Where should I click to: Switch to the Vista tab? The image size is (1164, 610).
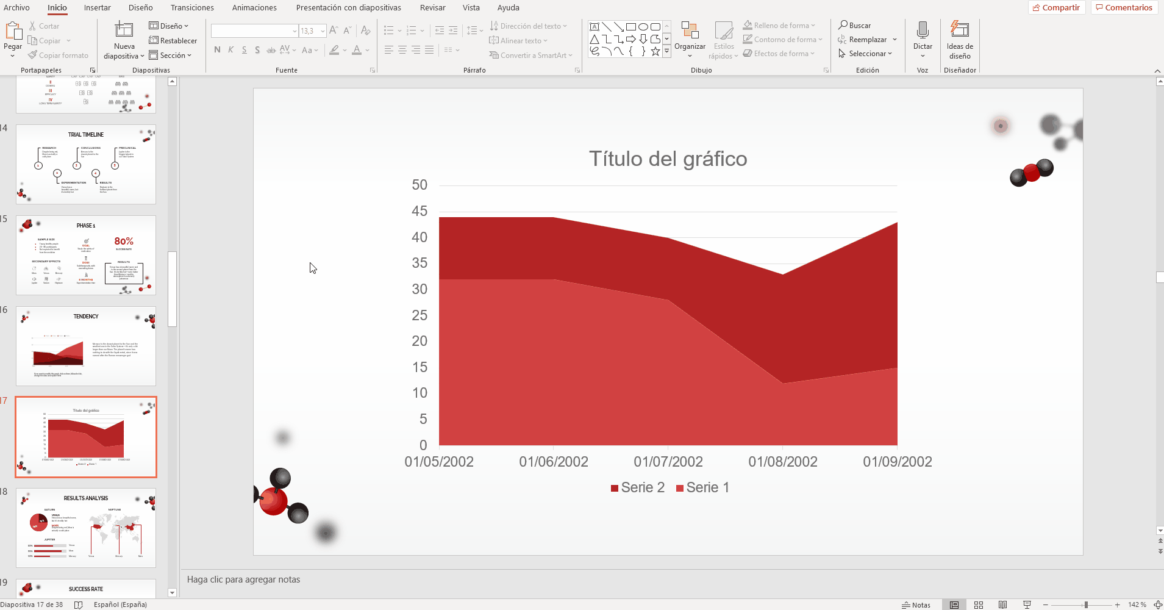click(471, 8)
